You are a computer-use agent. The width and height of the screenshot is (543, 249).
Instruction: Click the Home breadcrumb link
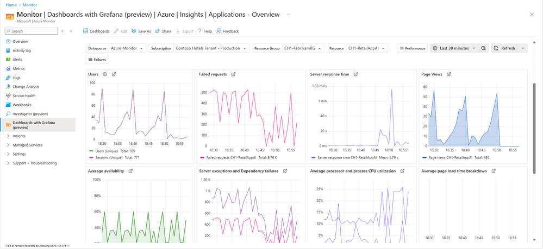11,5
